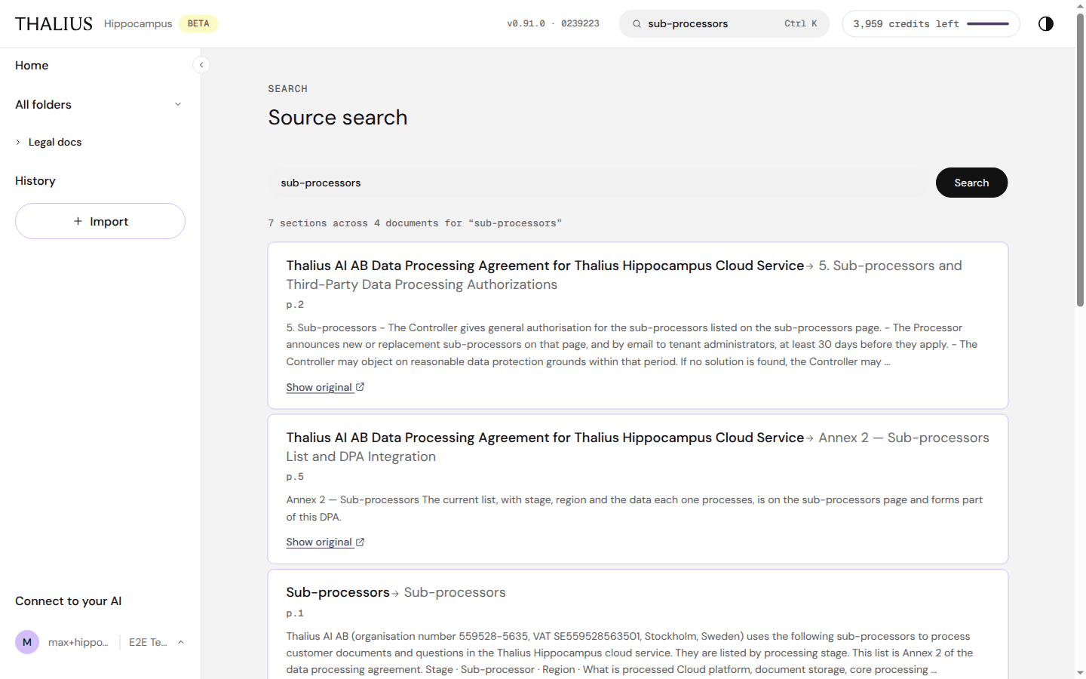Open the Sub-processors document result title
This screenshot has height=679, width=1086.
point(396,592)
